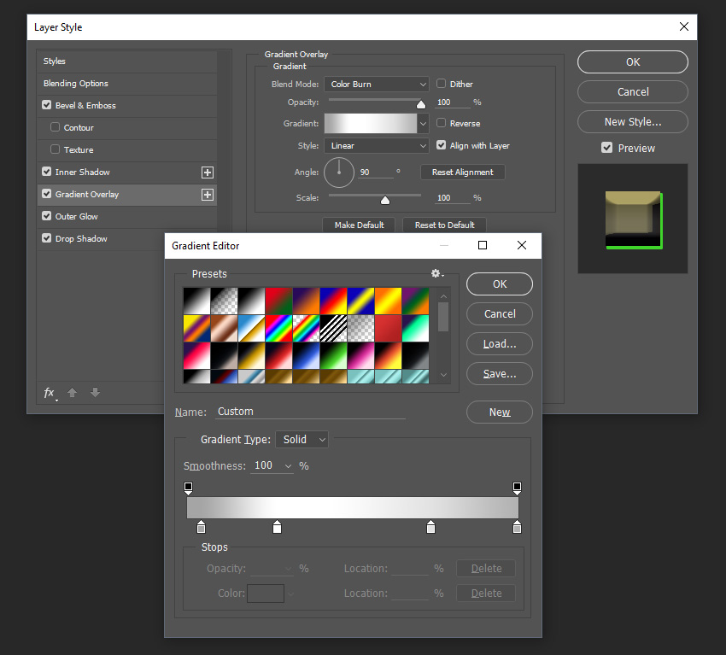
Task: Click Save... in the Gradient Editor
Action: click(499, 373)
